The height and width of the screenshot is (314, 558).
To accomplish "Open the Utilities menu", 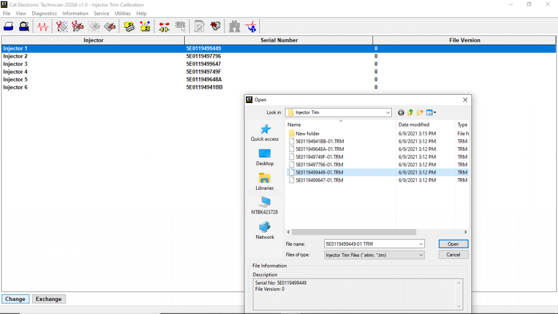I will click(x=123, y=13).
